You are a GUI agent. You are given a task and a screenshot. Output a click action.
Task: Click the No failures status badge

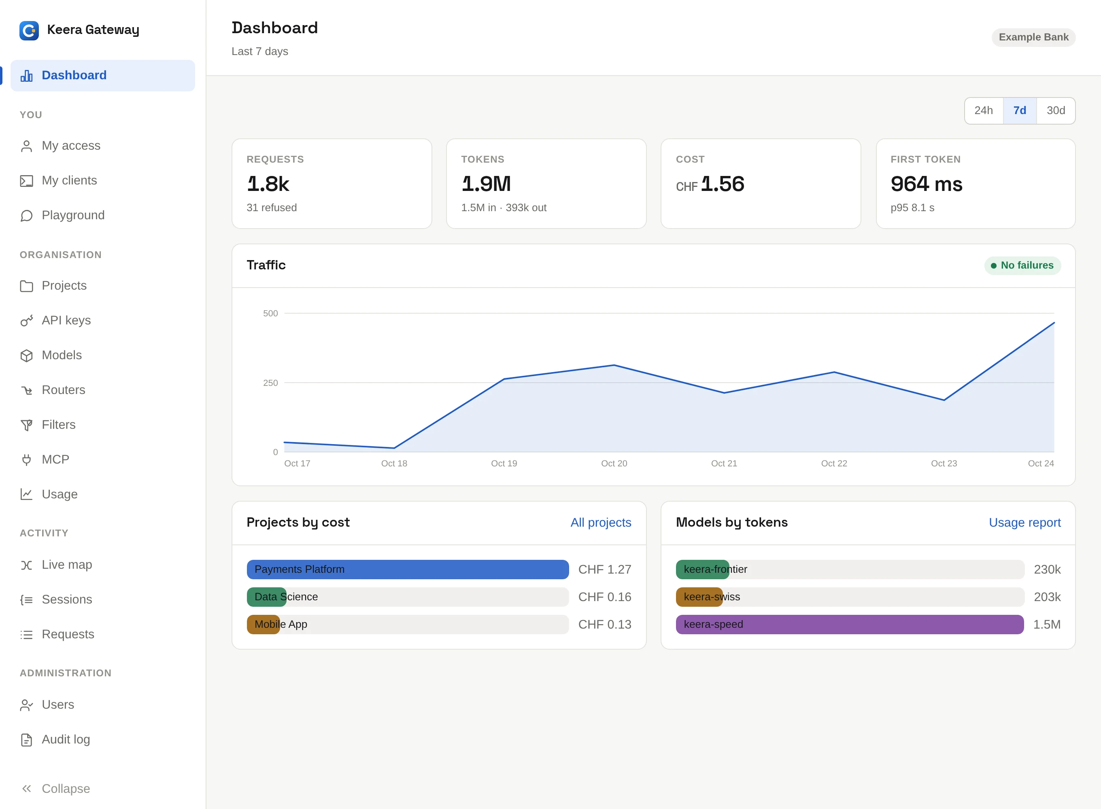(1022, 265)
